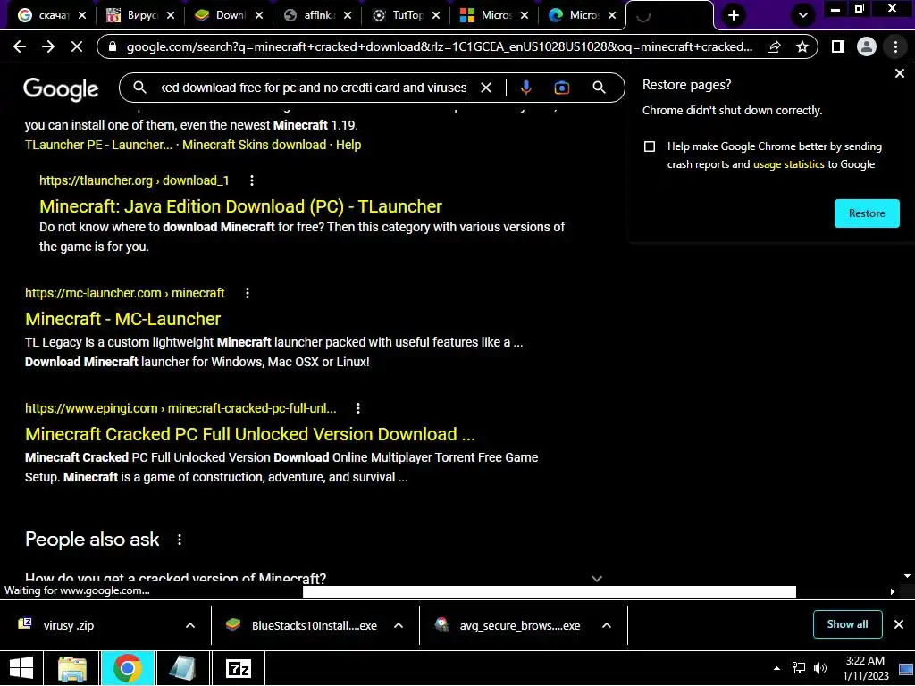The width and height of the screenshot is (915, 686).
Task: Submit search with the magnifier button
Action: click(599, 88)
